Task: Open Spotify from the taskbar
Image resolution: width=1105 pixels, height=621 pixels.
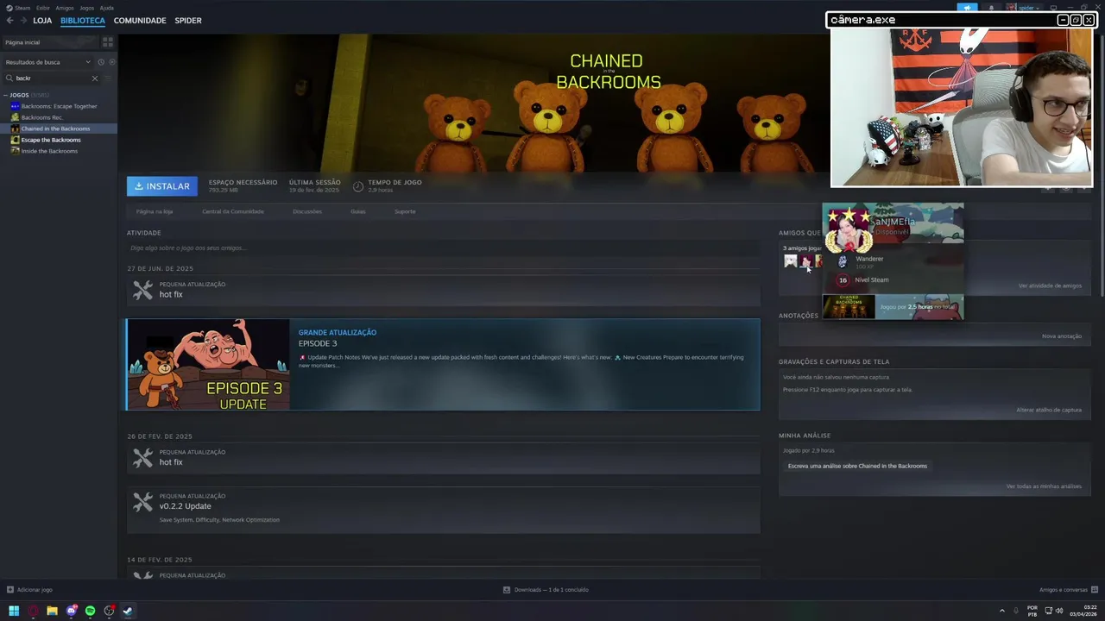Action: pyautogui.click(x=90, y=611)
